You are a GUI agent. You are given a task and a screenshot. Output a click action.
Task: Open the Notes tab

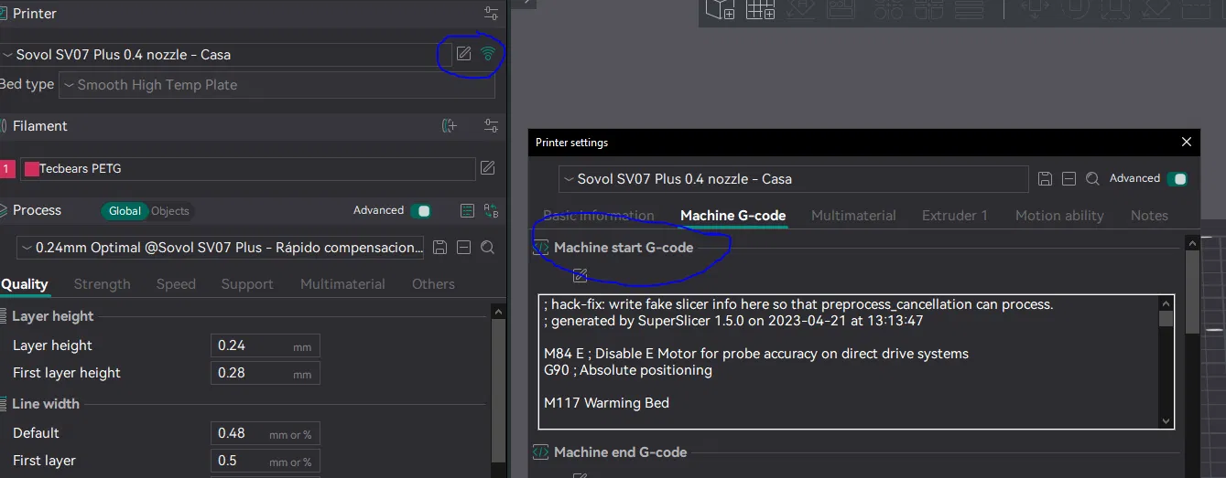(x=1149, y=216)
